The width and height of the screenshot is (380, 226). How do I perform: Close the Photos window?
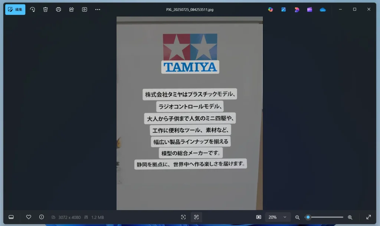(x=368, y=9)
